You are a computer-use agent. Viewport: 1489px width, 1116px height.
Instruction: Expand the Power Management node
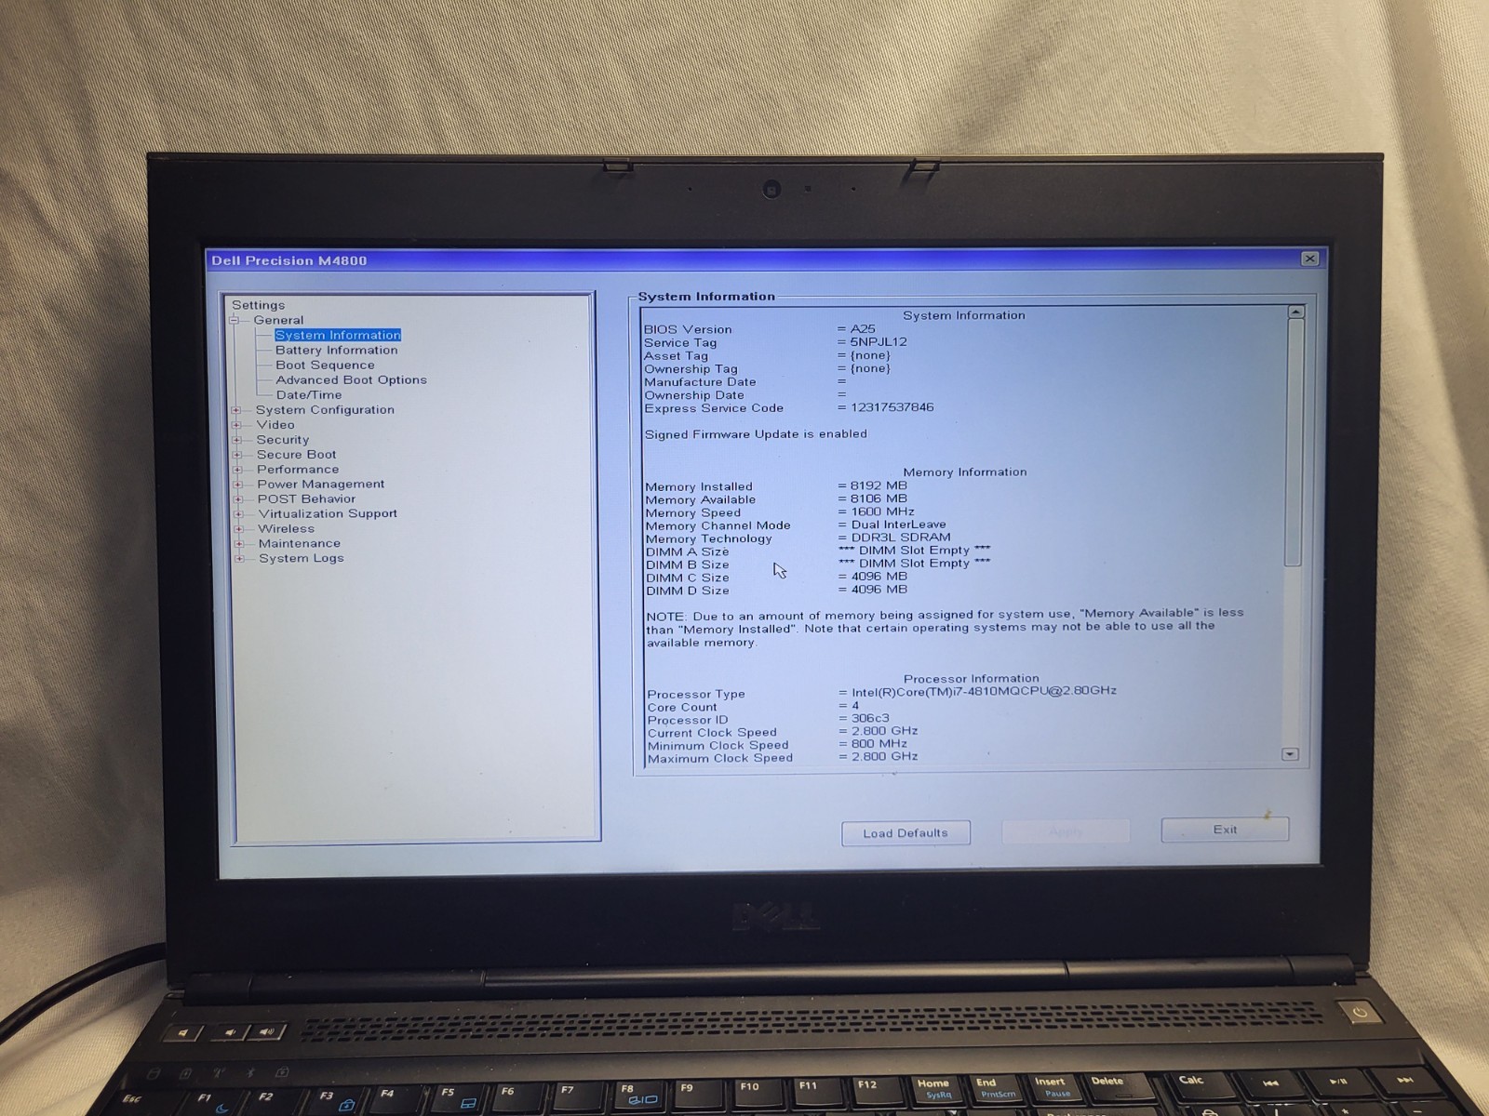(238, 485)
